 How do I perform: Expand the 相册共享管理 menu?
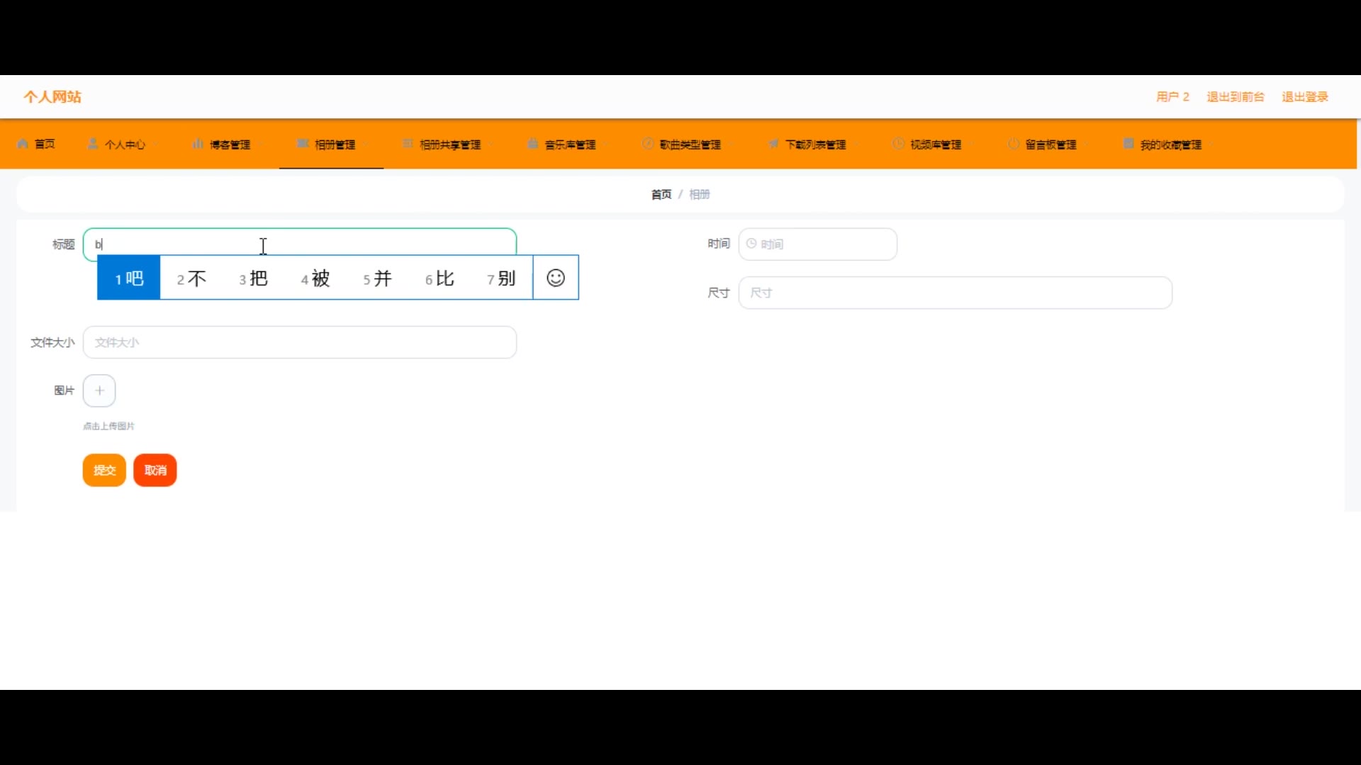tap(449, 144)
